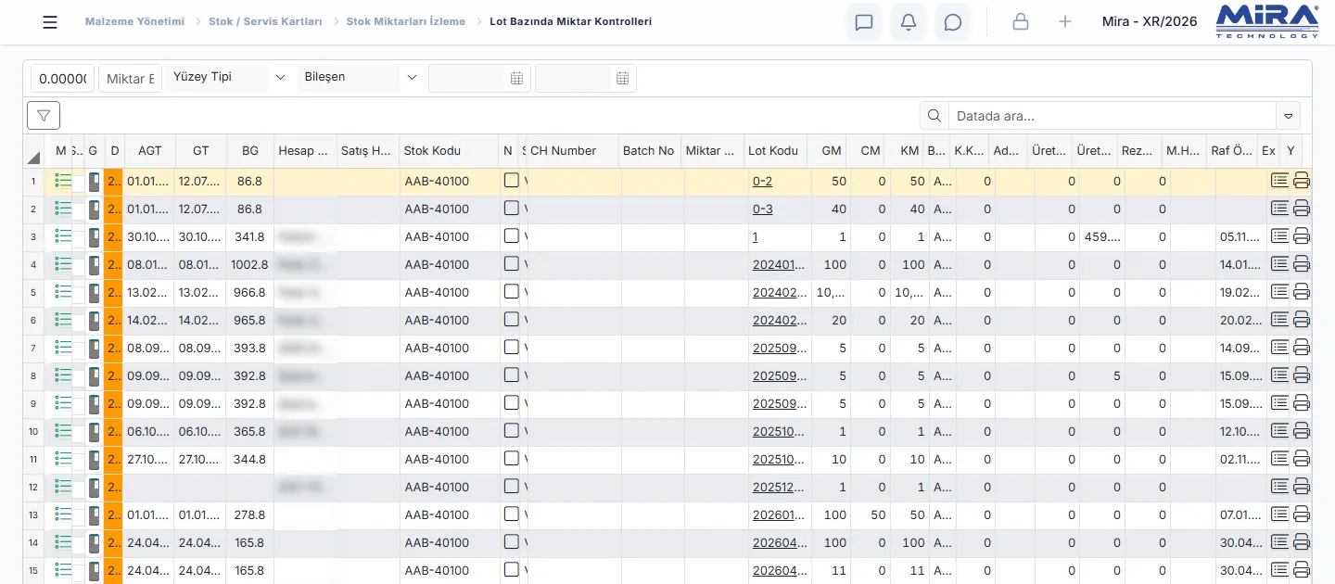Click the 0.00000 quantity input field
The width and height of the screenshot is (1335, 584).
[63, 79]
